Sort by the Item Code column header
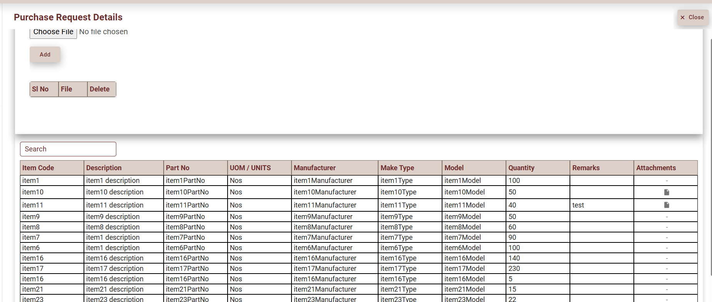Screen dimensions: 712x302 [38, 168]
